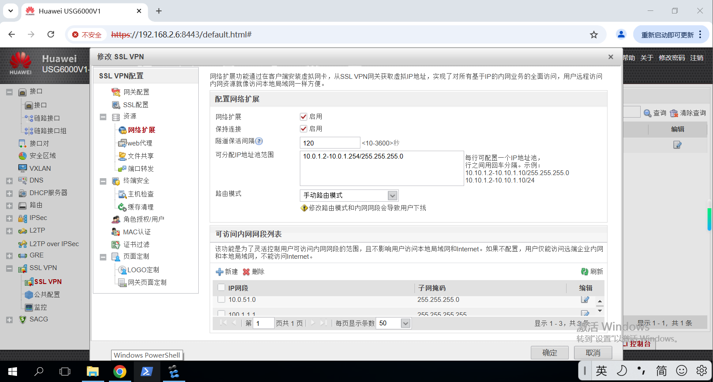Collapse the SSL VPN sidebar node
Viewport: 713px width, 382px height.
click(9, 269)
